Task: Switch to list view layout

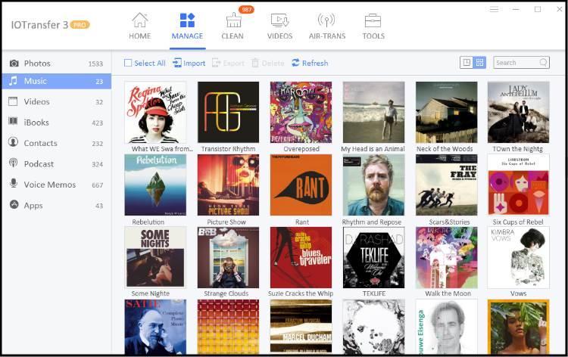Action: tap(467, 63)
